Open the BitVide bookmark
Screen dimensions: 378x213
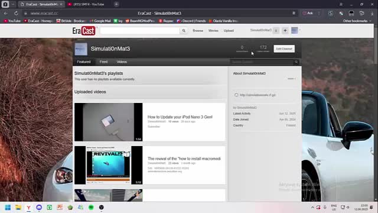(x=71, y=21)
